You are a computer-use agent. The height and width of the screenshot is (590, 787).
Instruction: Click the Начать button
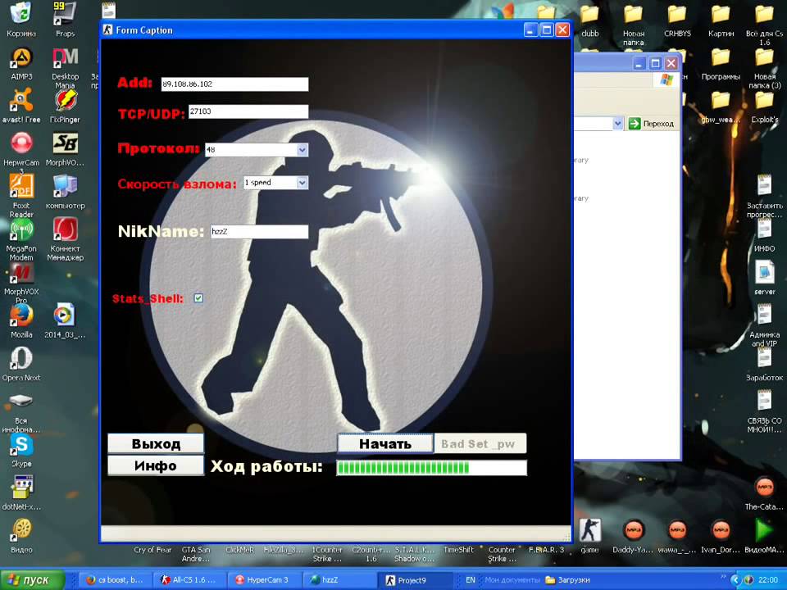pyautogui.click(x=385, y=443)
